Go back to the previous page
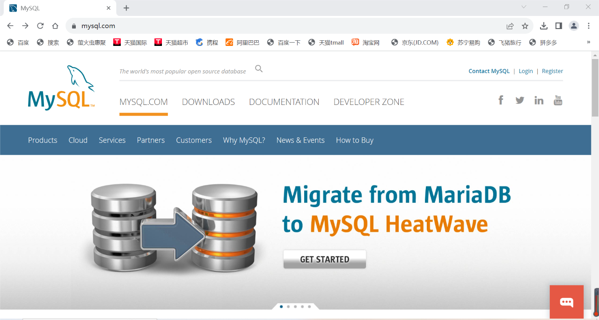The width and height of the screenshot is (599, 320). (x=10, y=26)
